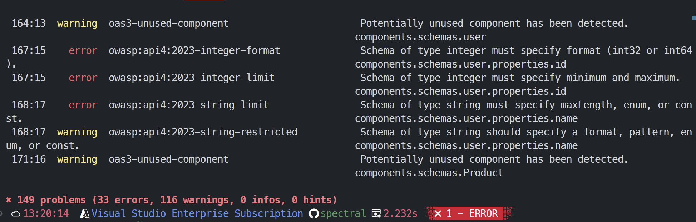Select warning label on the 164:13 row
This screenshot has width=696, height=222.
click(77, 24)
